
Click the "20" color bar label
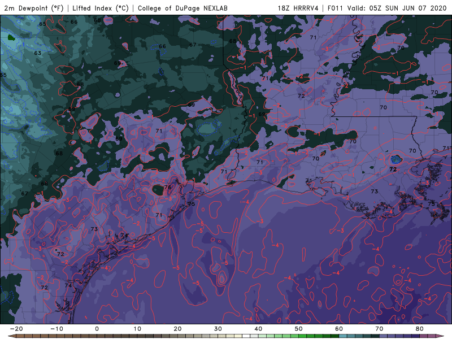coord(177,329)
